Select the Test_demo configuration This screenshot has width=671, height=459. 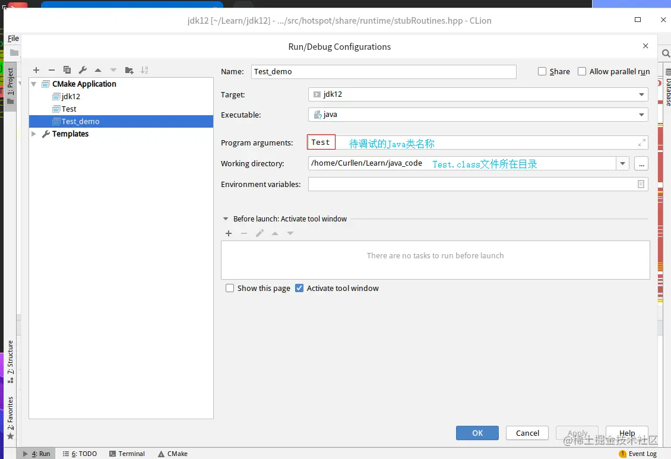click(x=121, y=122)
